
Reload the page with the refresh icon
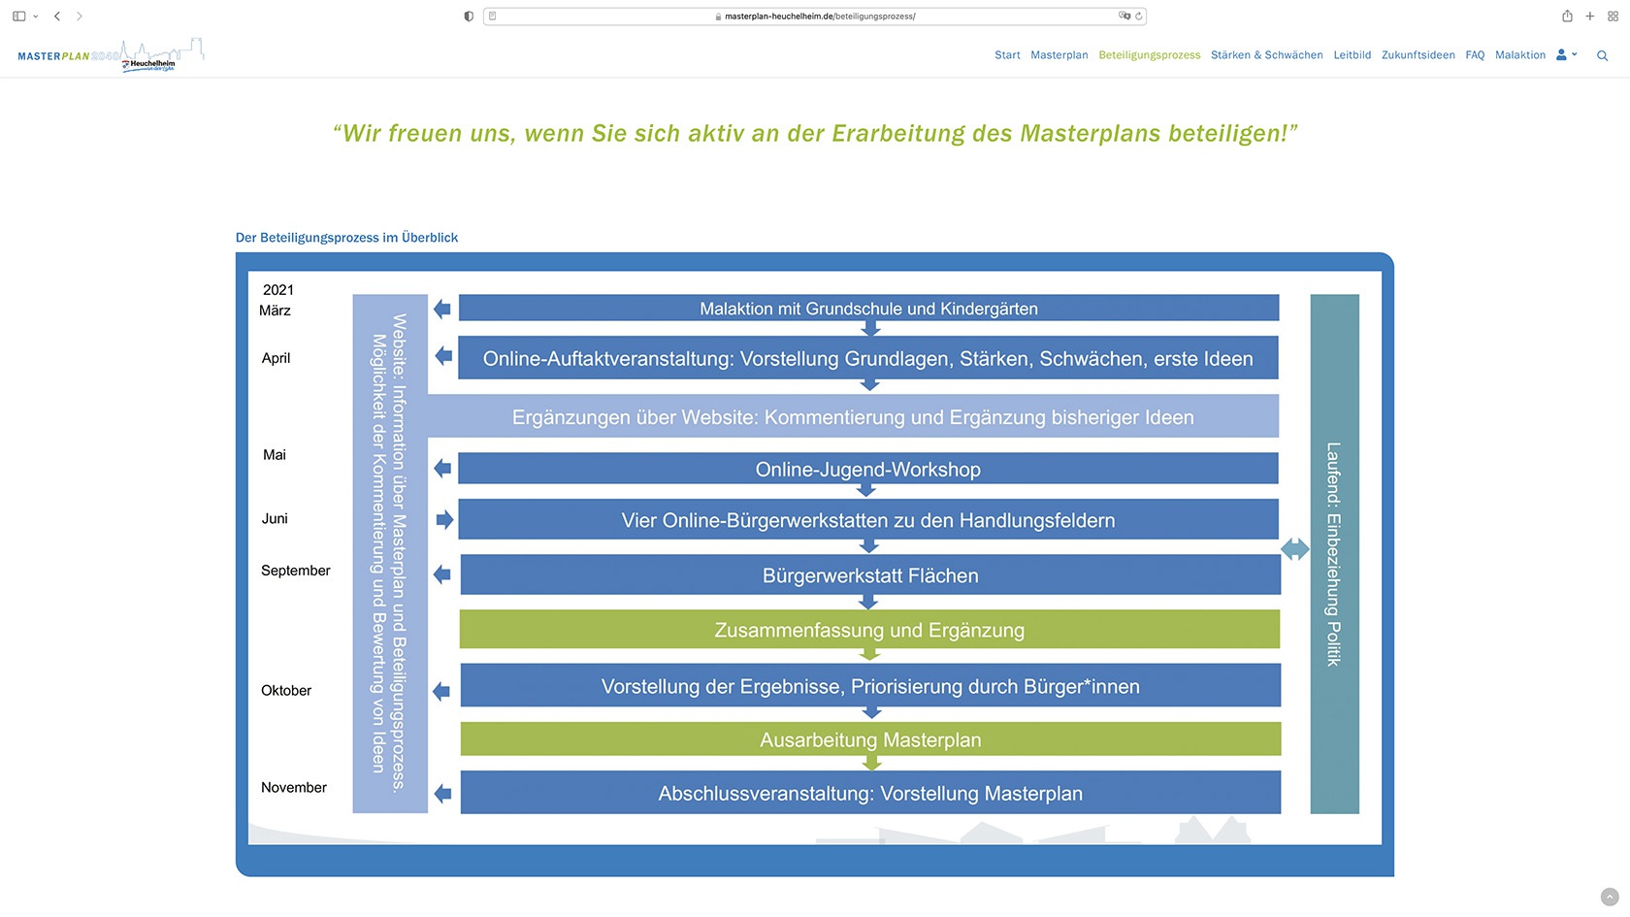1139,16
